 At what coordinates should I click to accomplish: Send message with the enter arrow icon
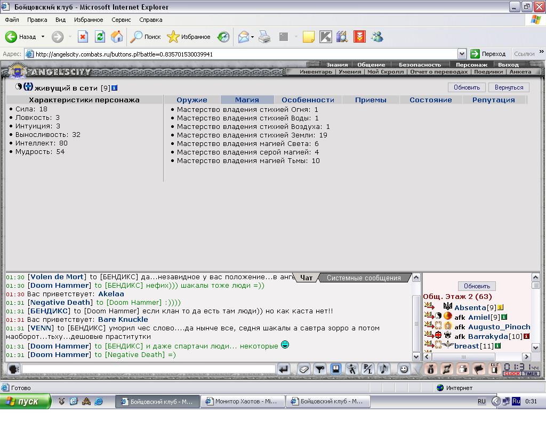[x=284, y=369]
